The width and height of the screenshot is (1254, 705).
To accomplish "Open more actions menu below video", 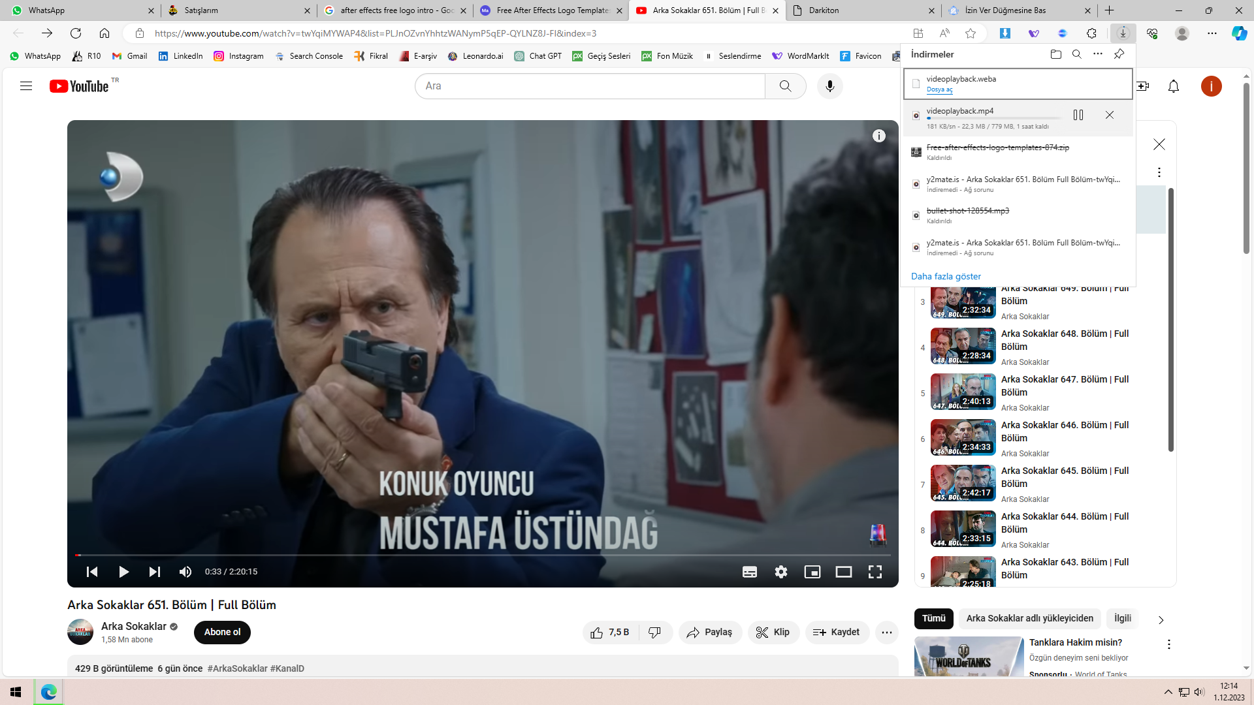I will click(887, 633).
